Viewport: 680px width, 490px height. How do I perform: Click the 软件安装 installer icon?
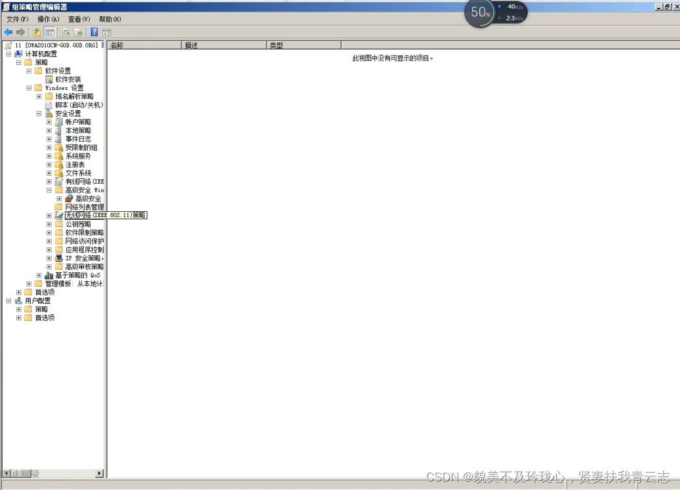[49, 79]
